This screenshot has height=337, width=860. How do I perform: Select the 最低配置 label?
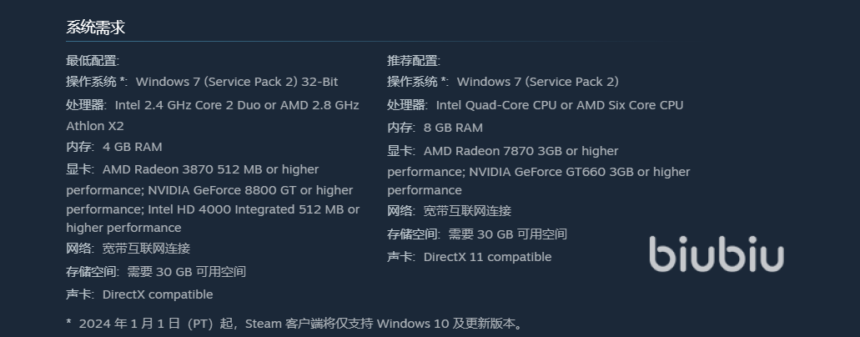[93, 60]
